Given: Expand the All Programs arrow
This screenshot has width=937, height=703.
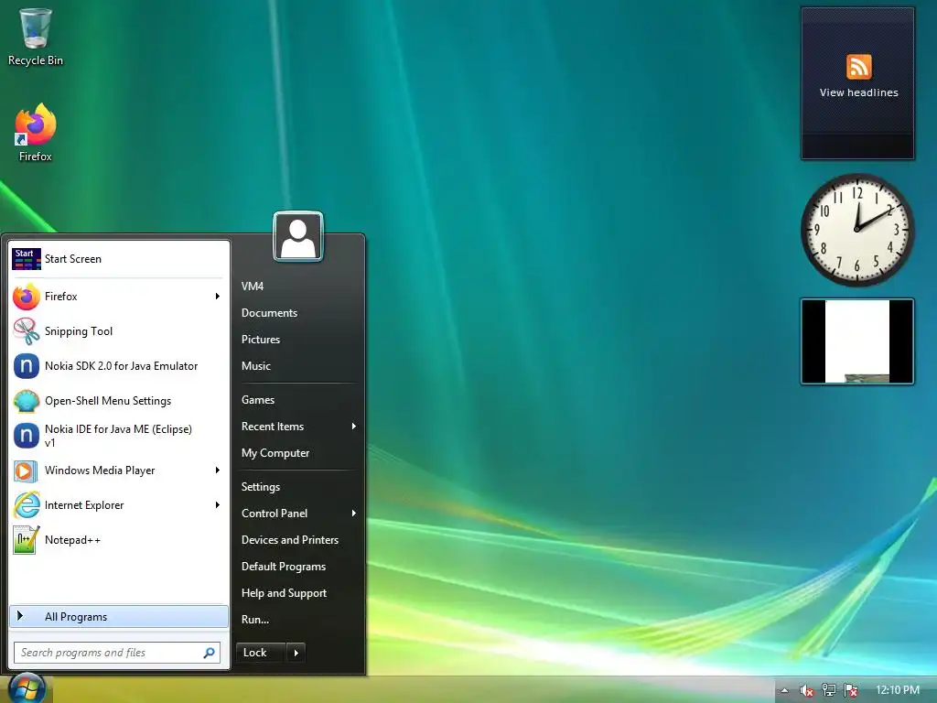Looking at the screenshot, I should coord(20,616).
